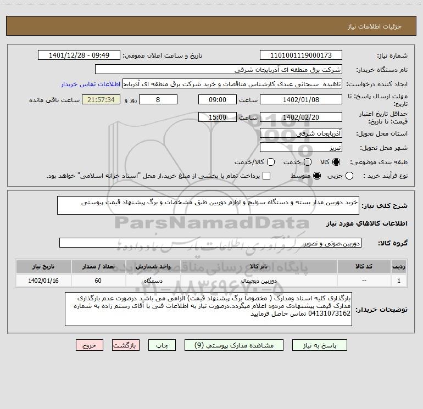
Task: Click the تعداد / مقدار column header
Action: click(x=98, y=266)
